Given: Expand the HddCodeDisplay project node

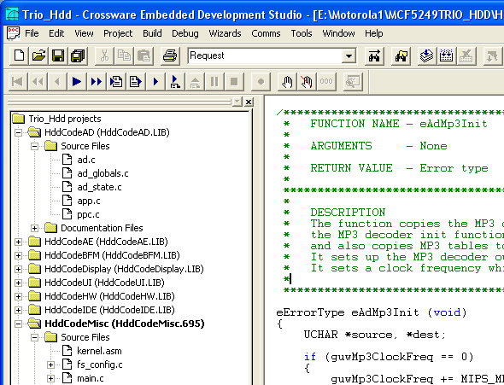Looking at the screenshot, I should 18,269.
